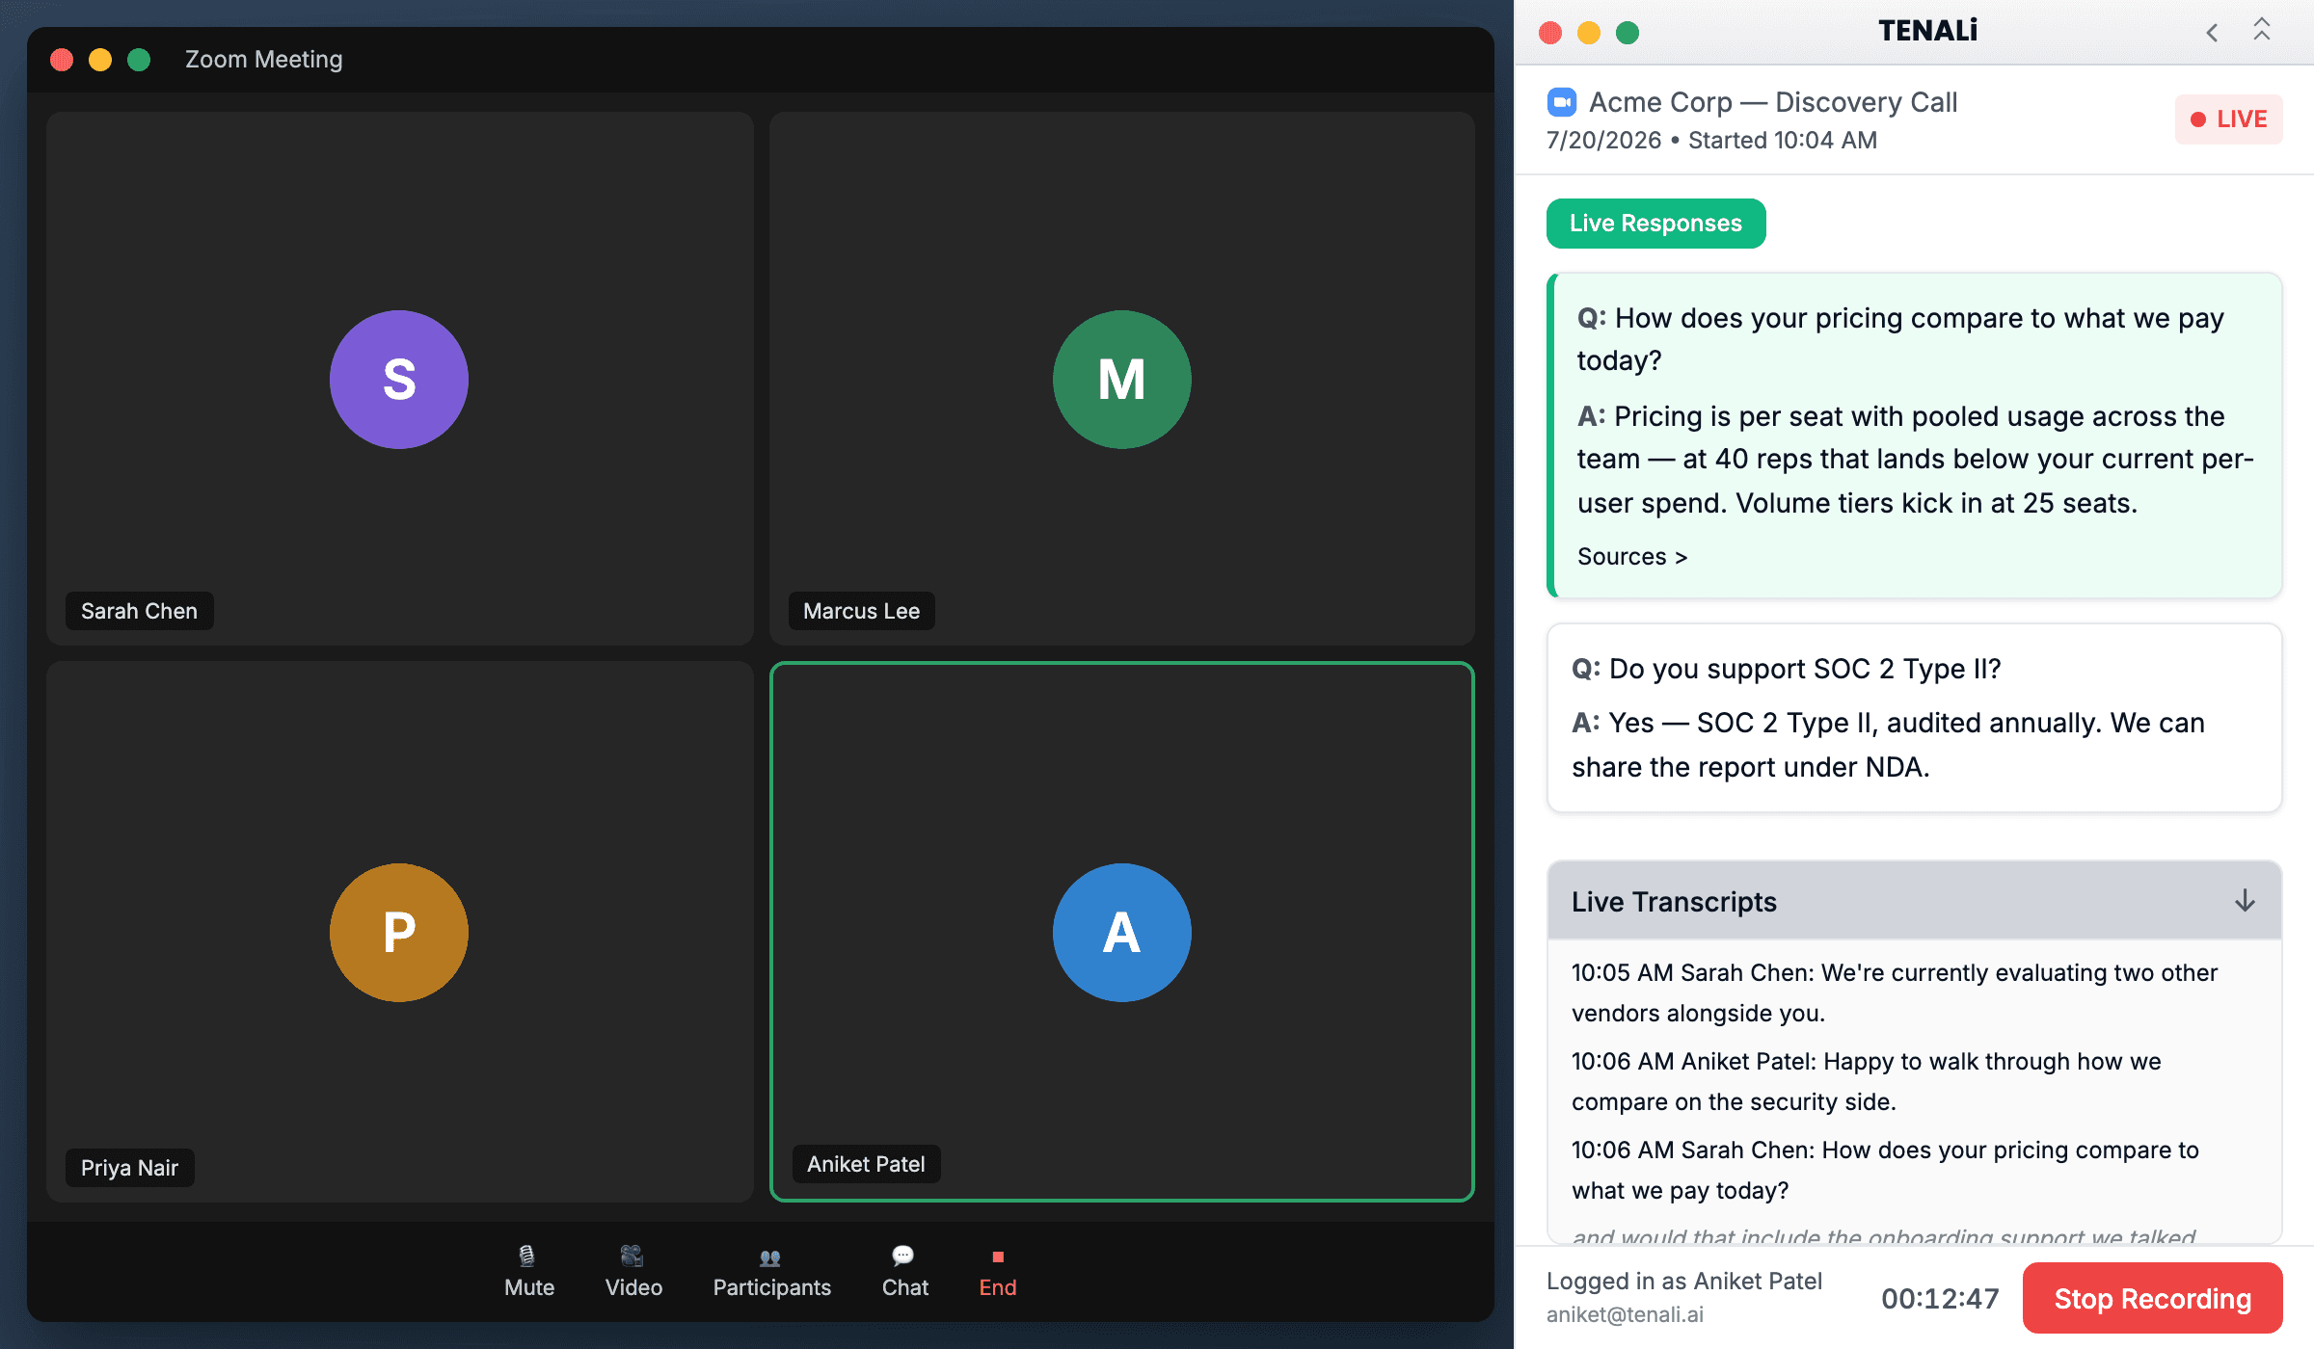
Task: Click Marcus Lee's green M avatar
Action: [1121, 380]
